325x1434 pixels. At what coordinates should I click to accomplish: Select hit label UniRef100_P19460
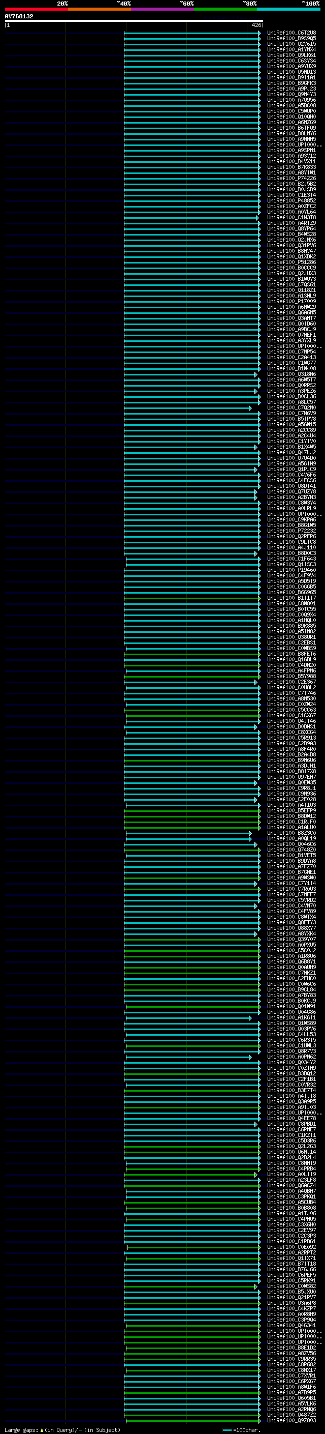click(291, 570)
